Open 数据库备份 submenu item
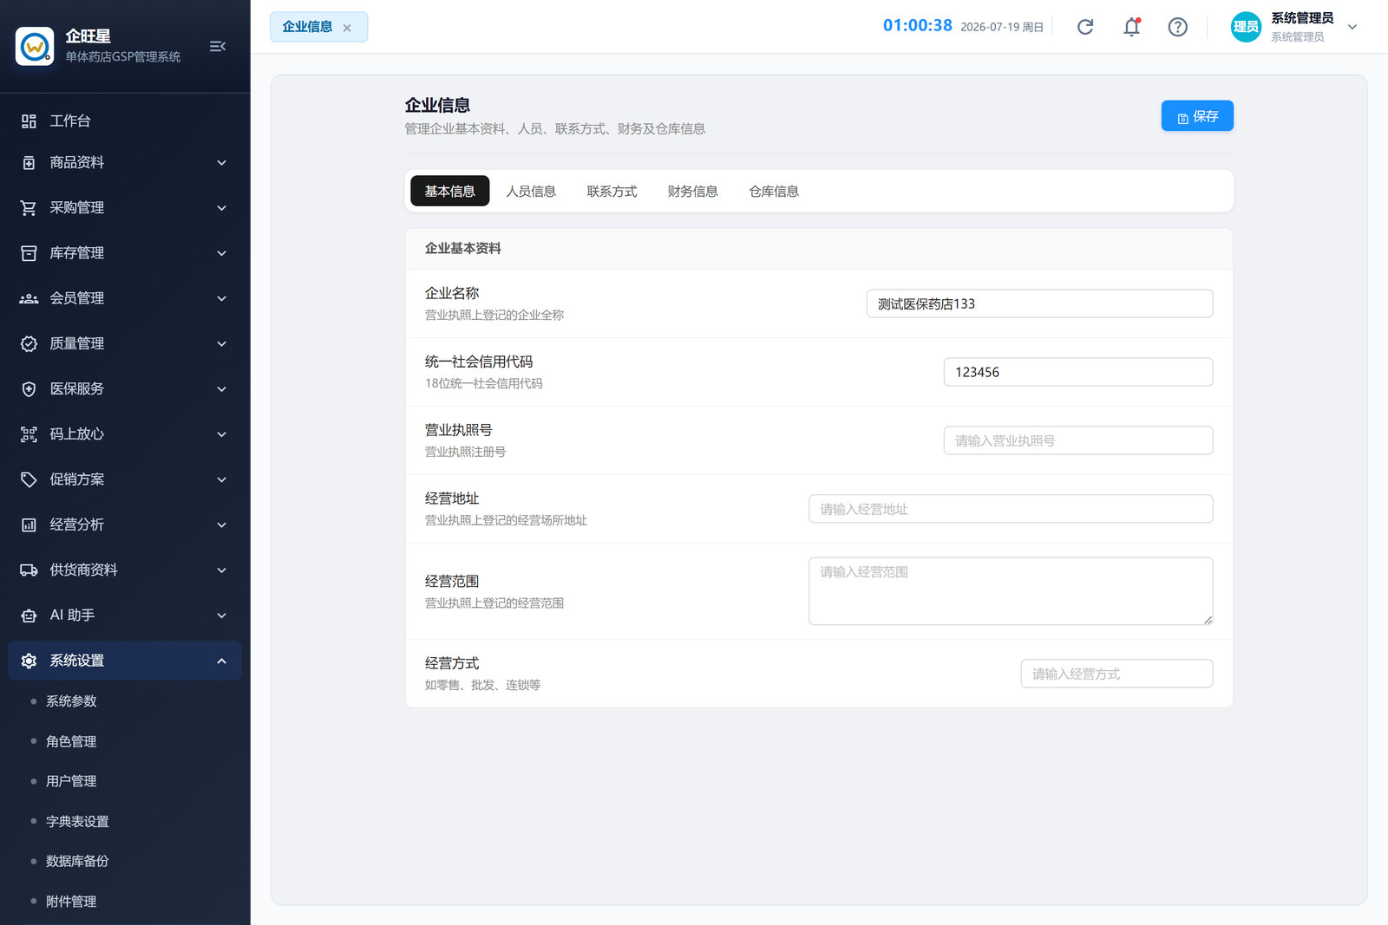The height and width of the screenshot is (925, 1388). [x=77, y=861]
